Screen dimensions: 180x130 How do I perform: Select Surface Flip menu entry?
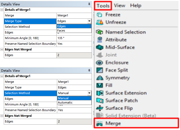click(119, 108)
